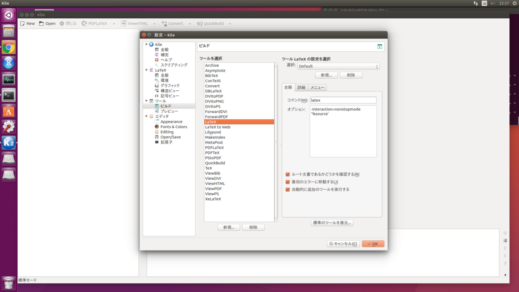Click Open file toolbar button
519x292 pixels.
(47, 23)
